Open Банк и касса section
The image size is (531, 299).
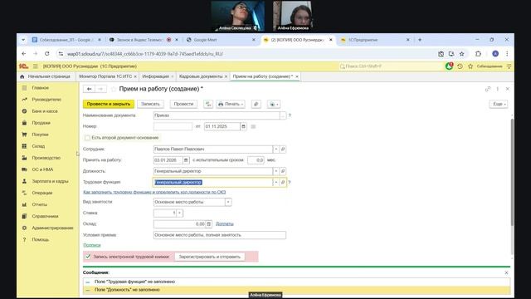(x=45, y=111)
